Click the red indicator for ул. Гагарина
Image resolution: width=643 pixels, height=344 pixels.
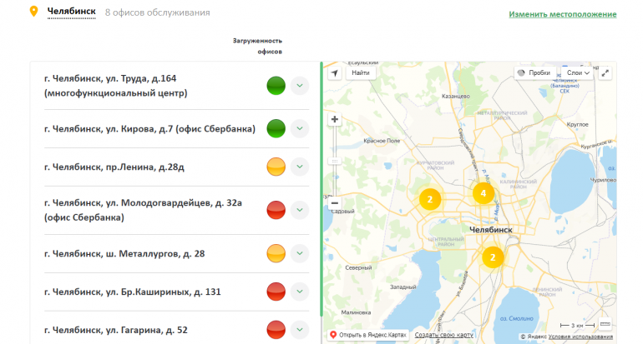276,330
